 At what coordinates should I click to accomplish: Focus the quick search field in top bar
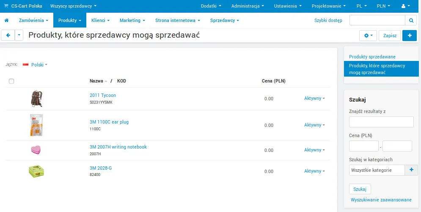coord(377,20)
